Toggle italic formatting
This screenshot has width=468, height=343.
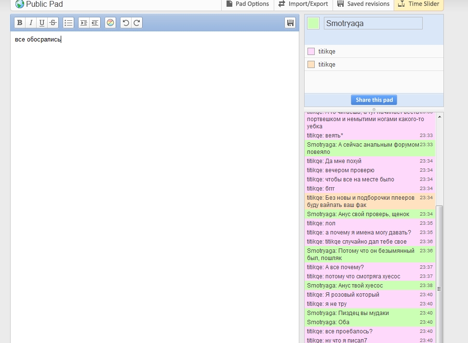coord(31,23)
